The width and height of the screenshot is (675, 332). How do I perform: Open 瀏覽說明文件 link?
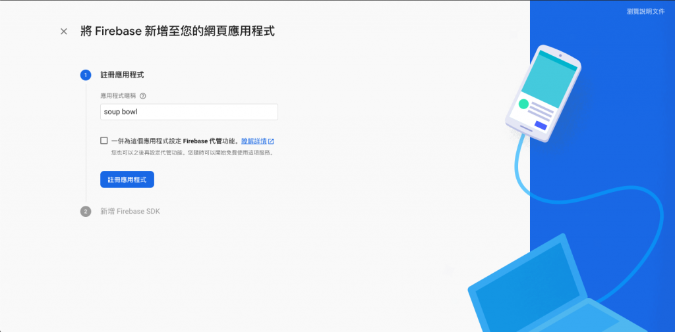click(x=645, y=12)
